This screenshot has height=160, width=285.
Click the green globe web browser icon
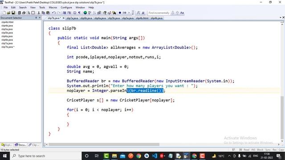pyautogui.click(x=85, y=13)
